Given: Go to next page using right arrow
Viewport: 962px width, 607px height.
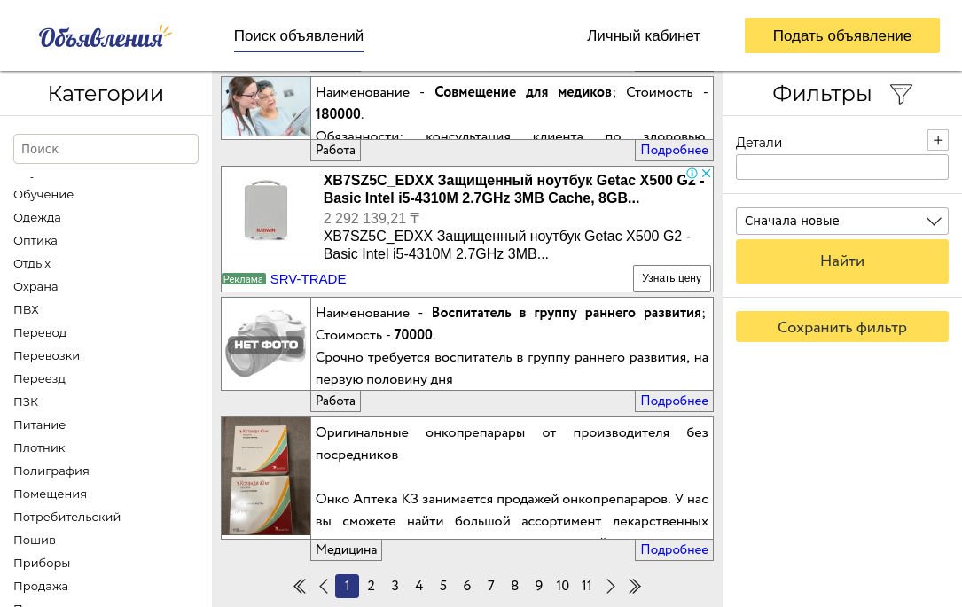Looking at the screenshot, I should pos(611,586).
